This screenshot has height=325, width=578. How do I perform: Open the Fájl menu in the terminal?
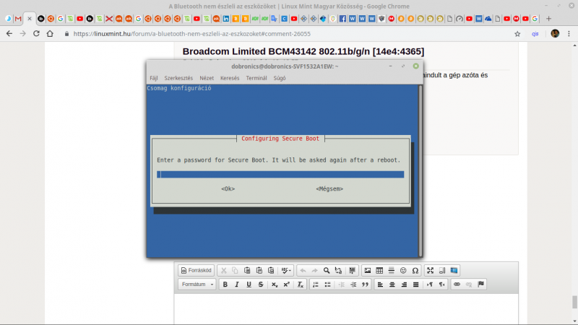(x=154, y=78)
